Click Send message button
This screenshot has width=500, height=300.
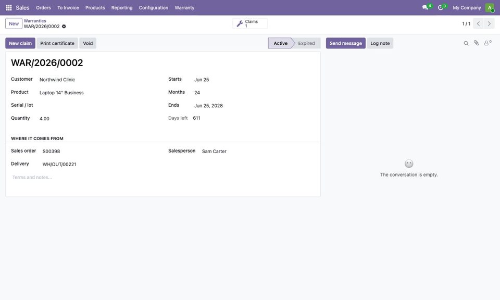[346, 43]
